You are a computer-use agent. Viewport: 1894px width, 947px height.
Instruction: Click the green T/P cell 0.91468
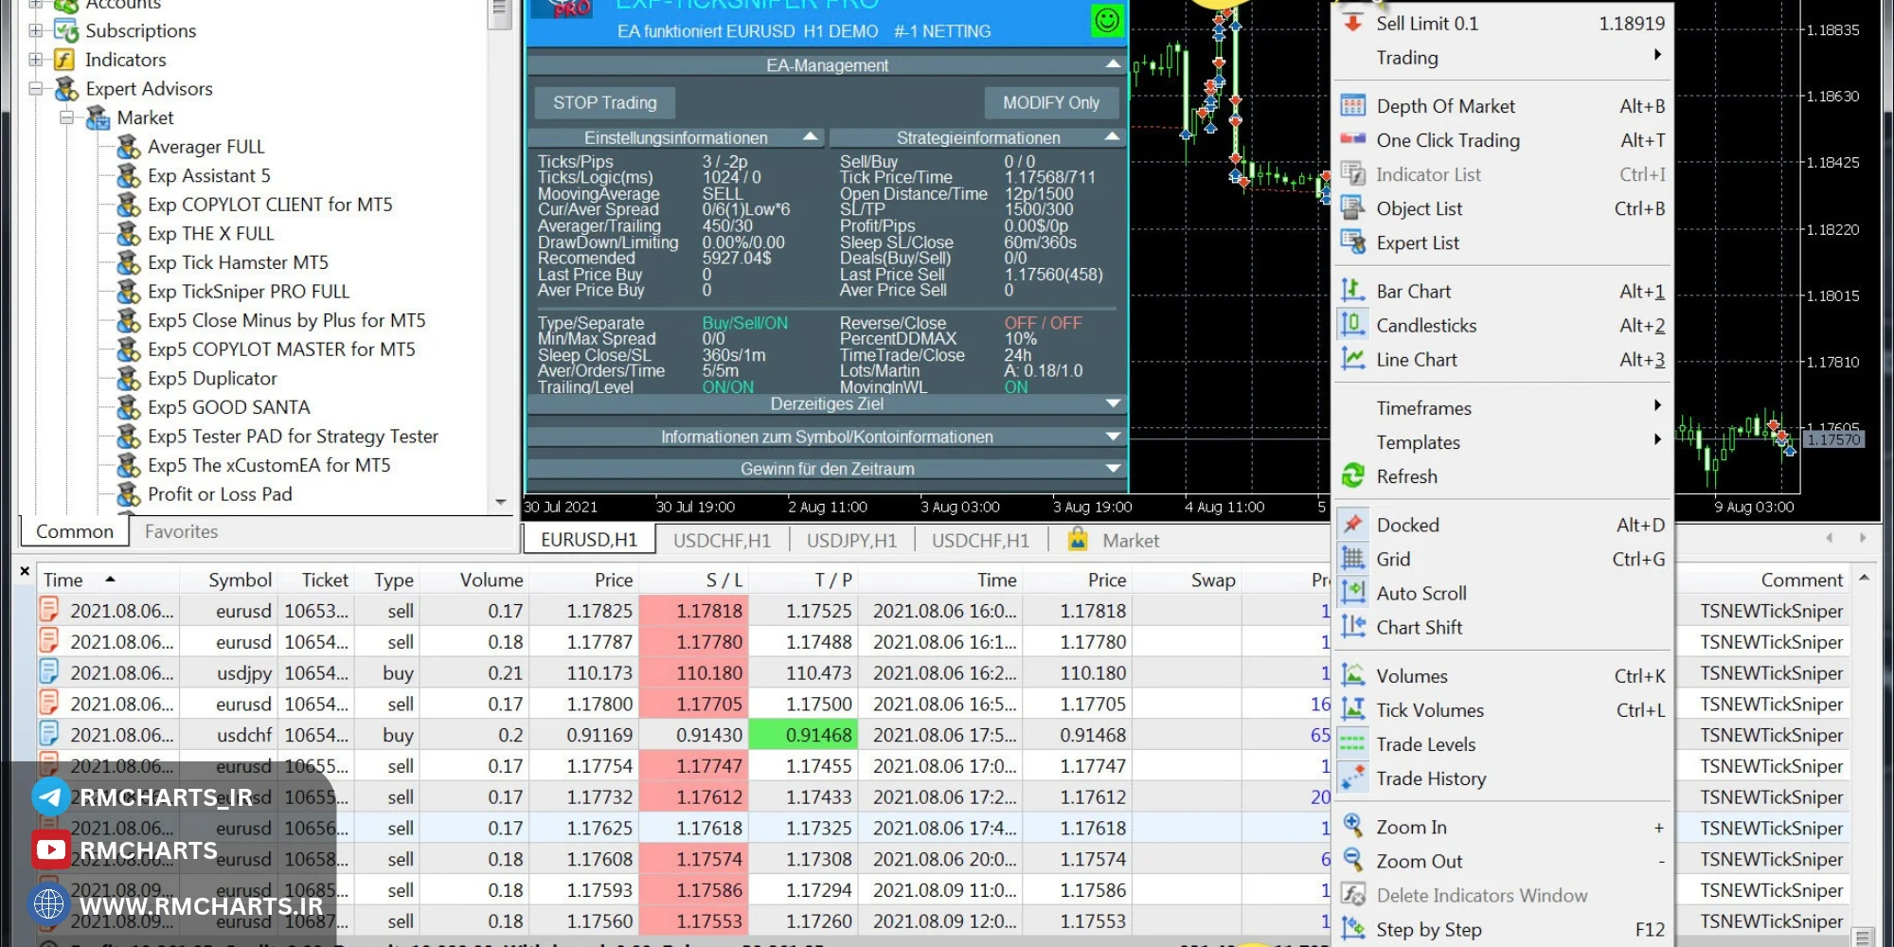[803, 735]
